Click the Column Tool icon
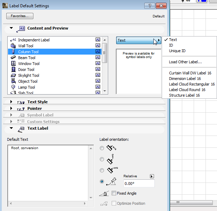 pos(13,51)
